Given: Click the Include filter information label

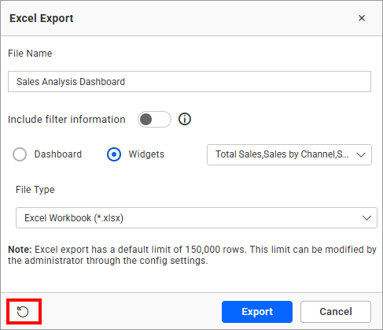Looking at the screenshot, I should click(x=67, y=120).
